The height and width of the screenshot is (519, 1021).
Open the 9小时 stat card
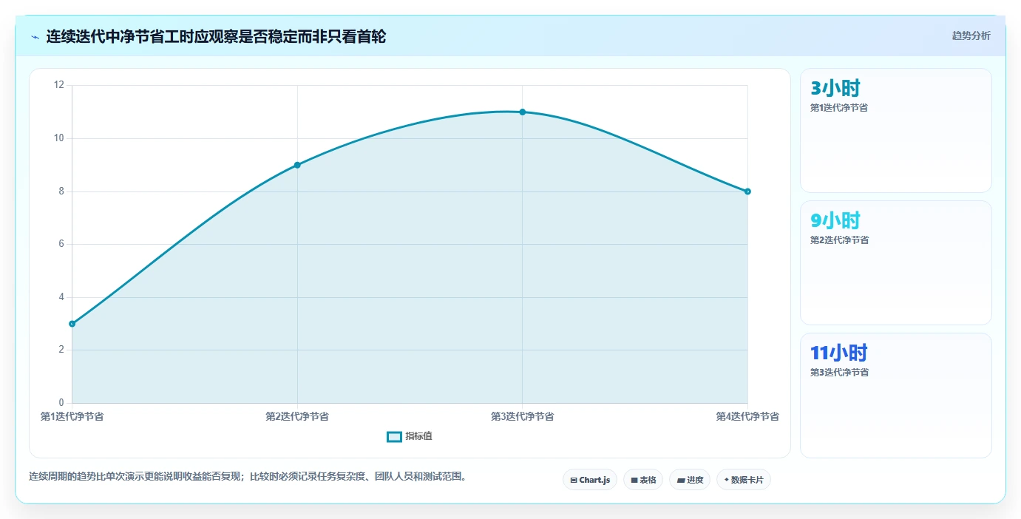[896, 262]
